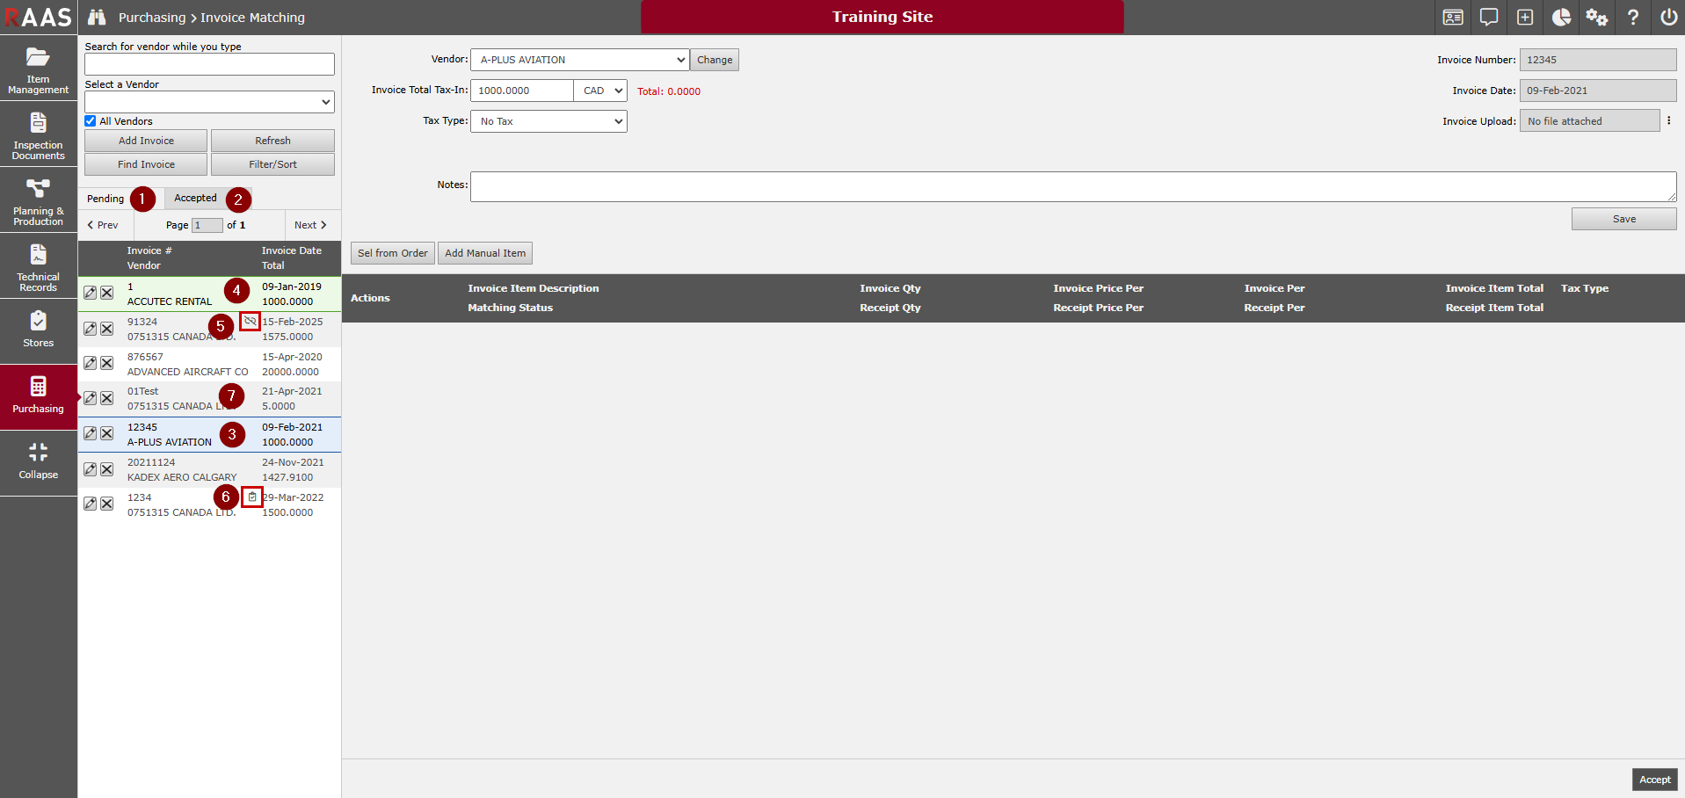Open the CAD currency dropdown

(x=602, y=91)
